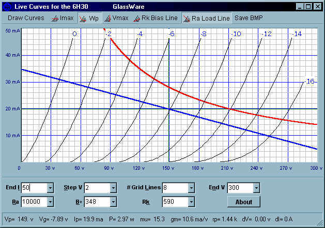Click the 40 mA axis label
Screen dimensions: 325x228
pyautogui.click(x=12, y=55)
